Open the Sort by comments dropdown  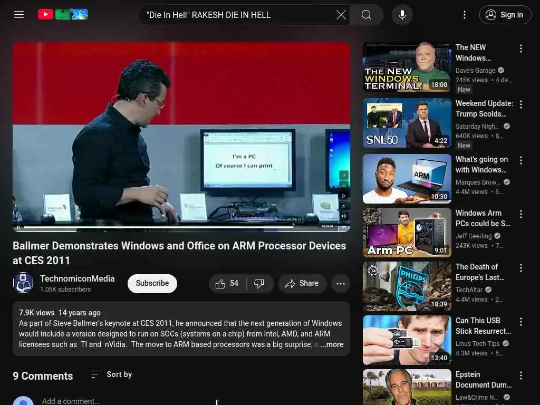112,374
